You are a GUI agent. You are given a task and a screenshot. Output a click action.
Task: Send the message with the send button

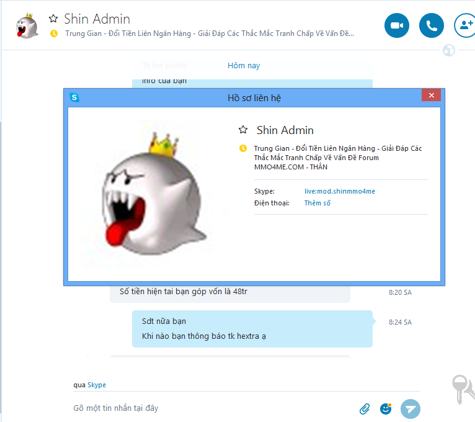pos(411,409)
